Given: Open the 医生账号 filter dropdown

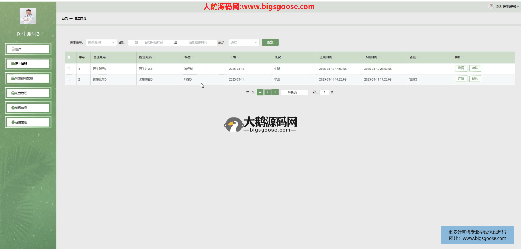Looking at the screenshot, I should tap(101, 42).
